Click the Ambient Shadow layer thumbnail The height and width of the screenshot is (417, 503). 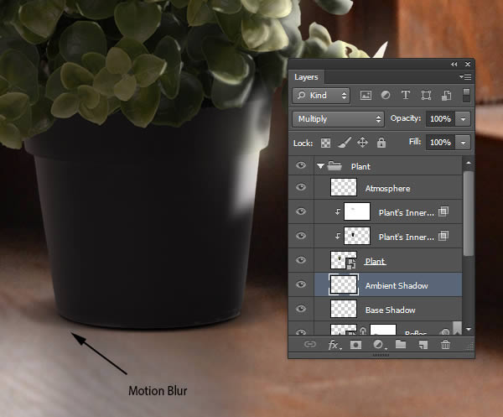click(x=344, y=284)
